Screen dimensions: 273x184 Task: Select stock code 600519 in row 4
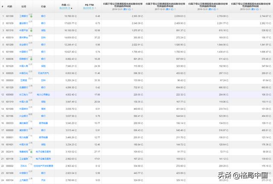coord(10,38)
